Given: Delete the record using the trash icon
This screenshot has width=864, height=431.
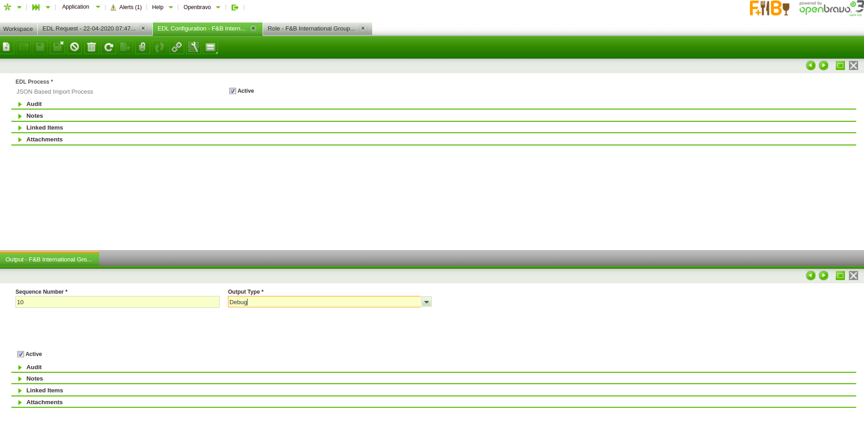Looking at the screenshot, I should pos(91,47).
